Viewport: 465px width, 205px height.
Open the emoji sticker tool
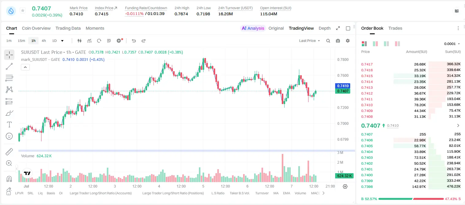point(9,136)
